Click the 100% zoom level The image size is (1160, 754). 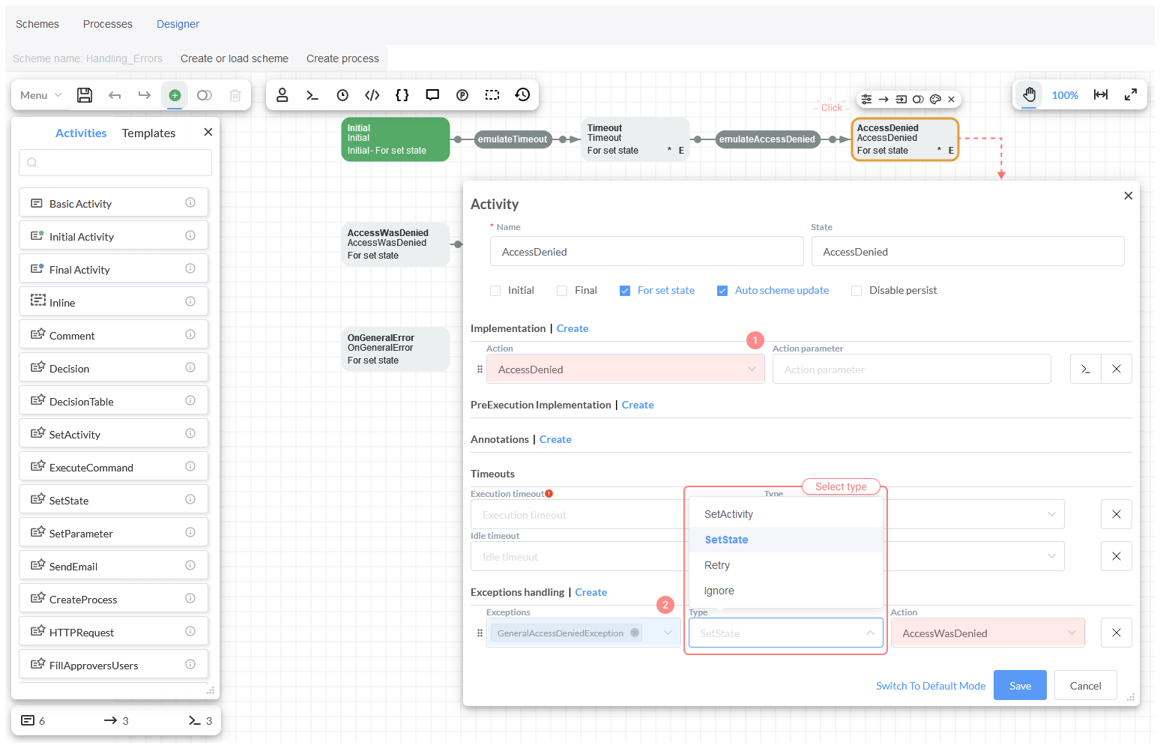(x=1065, y=95)
